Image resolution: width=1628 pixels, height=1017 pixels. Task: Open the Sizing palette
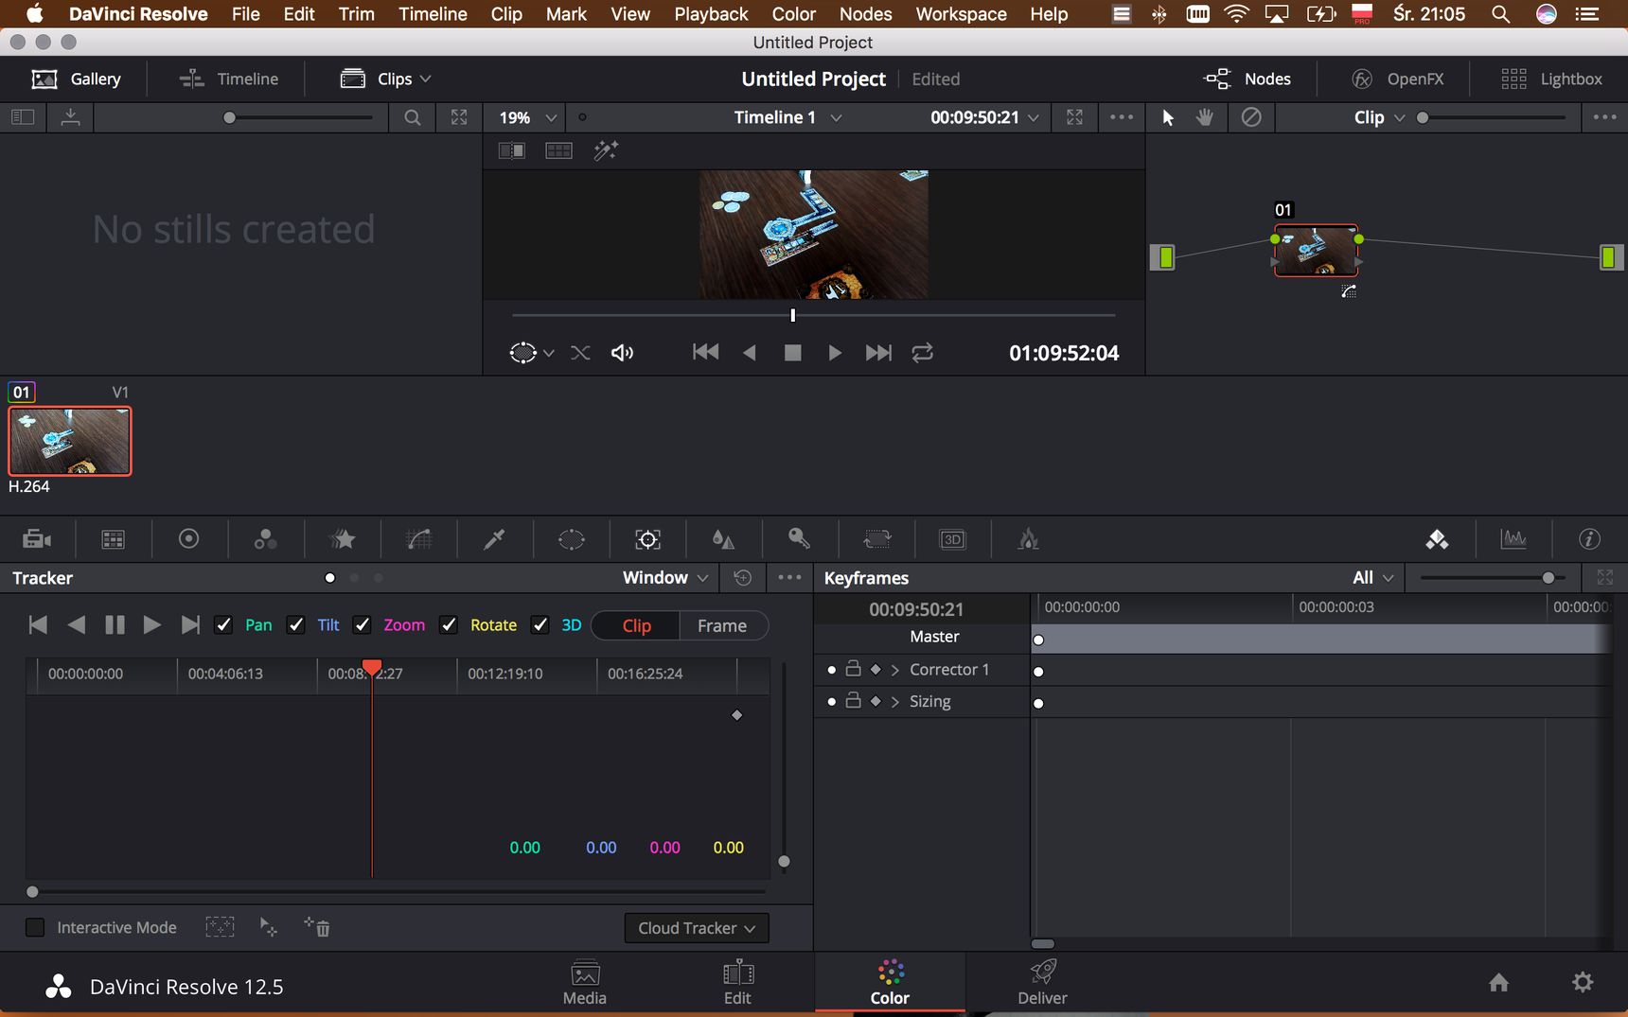click(876, 539)
